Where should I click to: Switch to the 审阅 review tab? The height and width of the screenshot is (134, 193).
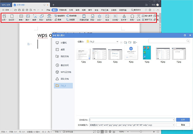78,10
